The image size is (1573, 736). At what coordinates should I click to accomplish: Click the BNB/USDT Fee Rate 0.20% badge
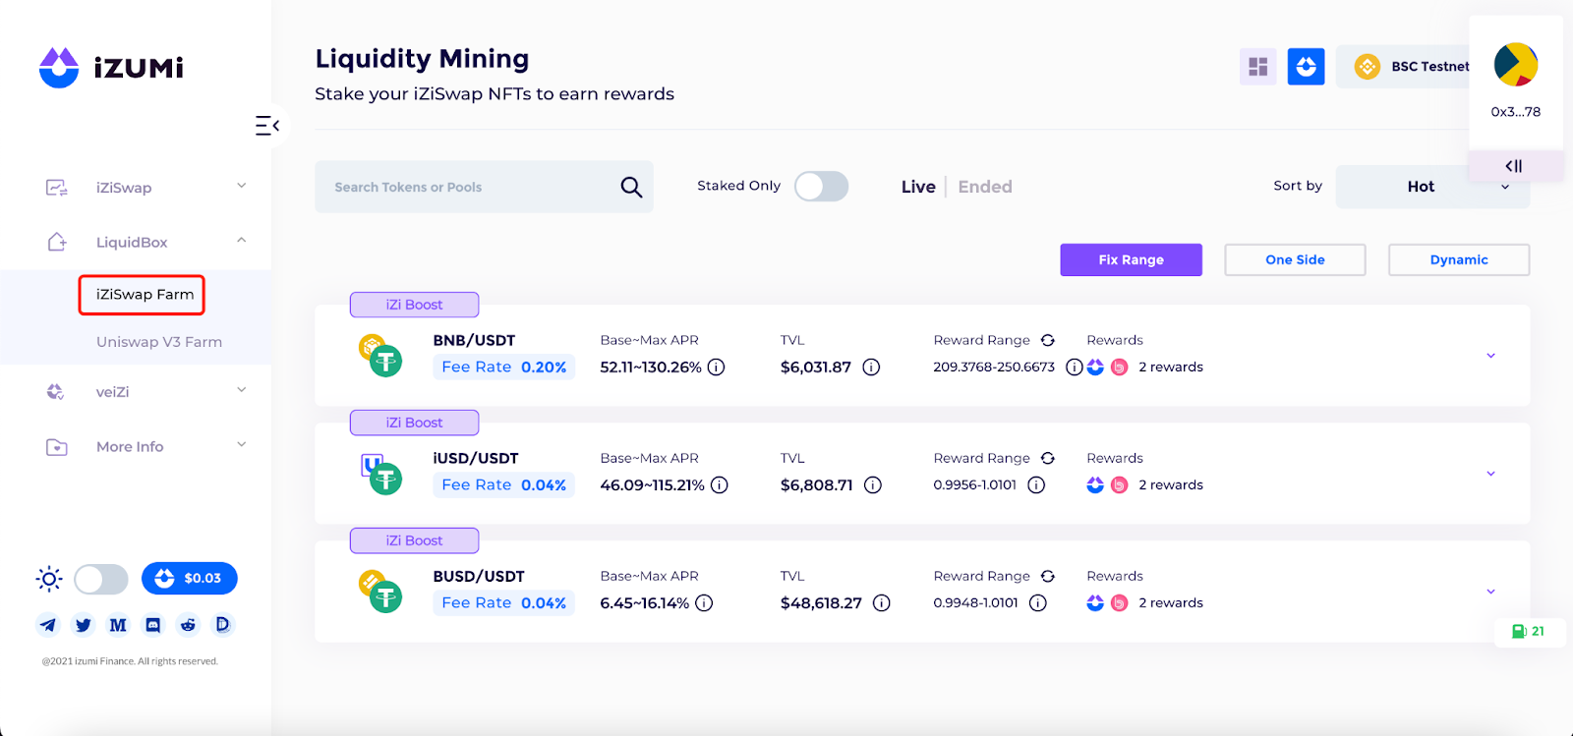[x=504, y=367]
